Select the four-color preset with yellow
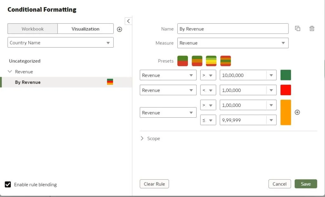 (211, 61)
